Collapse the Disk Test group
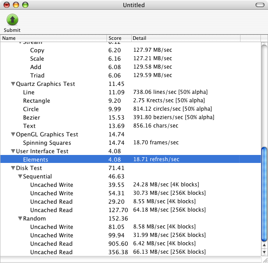268x263 pixels. [13, 168]
